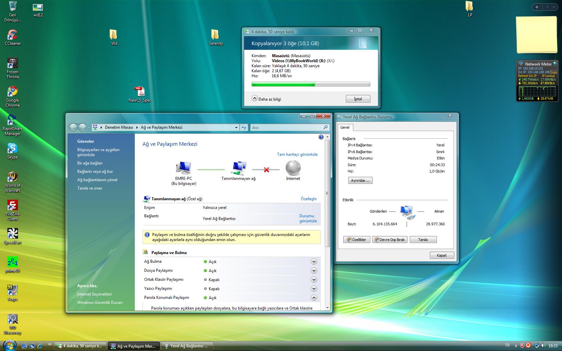Expand the Ortak Klasör Paylaşımı setting

(x=314, y=279)
